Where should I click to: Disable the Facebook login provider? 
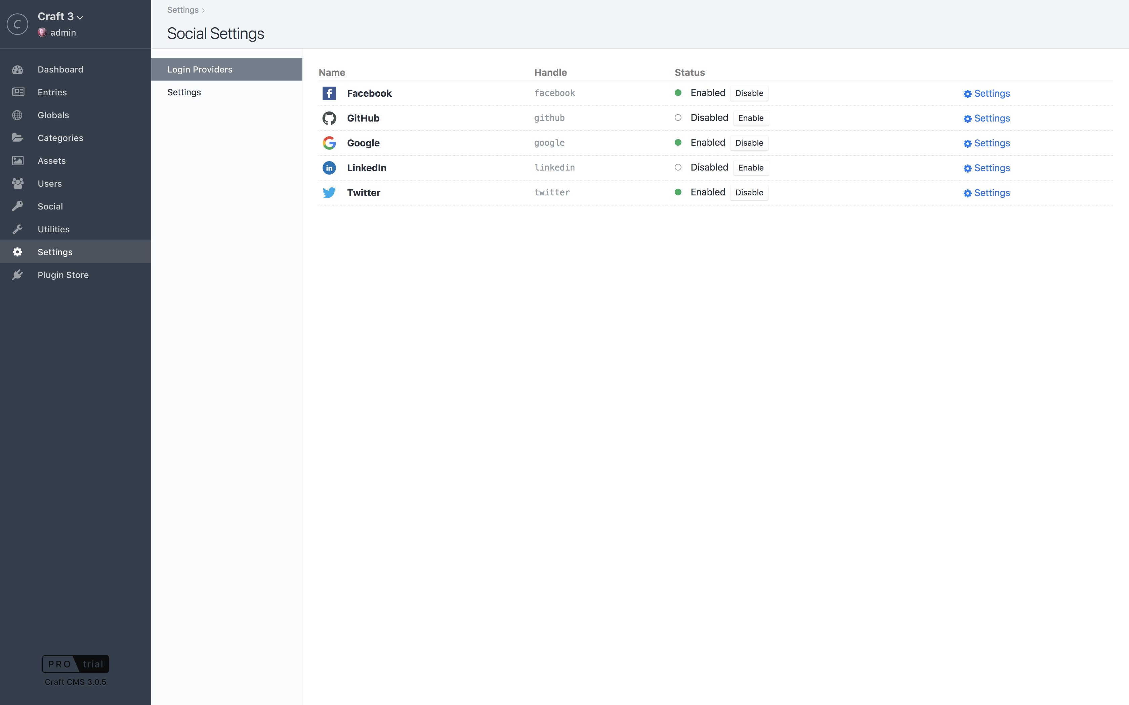(748, 93)
